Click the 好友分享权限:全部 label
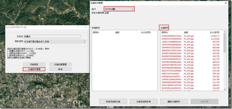Screen dimensions: 232x109 pyautogui.click(x=100, y=13)
